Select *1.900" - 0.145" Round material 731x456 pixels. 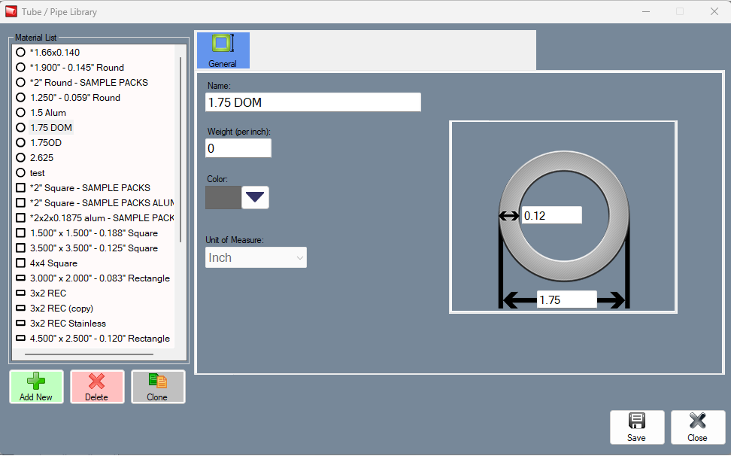pyautogui.click(x=77, y=67)
